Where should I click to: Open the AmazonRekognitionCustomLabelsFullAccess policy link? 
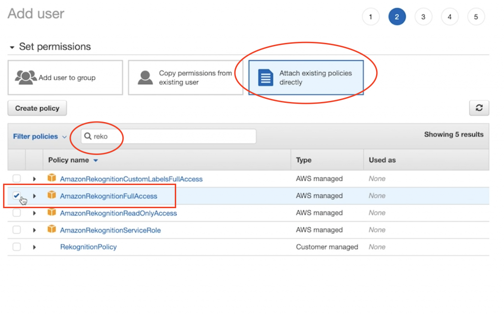click(x=131, y=179)
